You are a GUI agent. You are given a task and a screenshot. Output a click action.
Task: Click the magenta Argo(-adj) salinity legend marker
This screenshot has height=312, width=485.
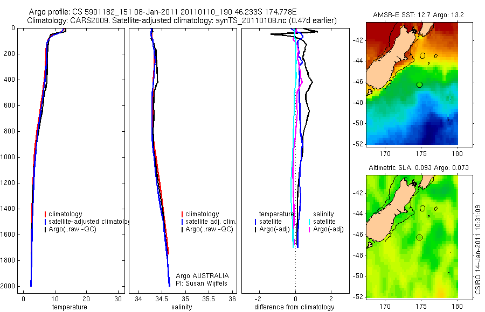309,230
